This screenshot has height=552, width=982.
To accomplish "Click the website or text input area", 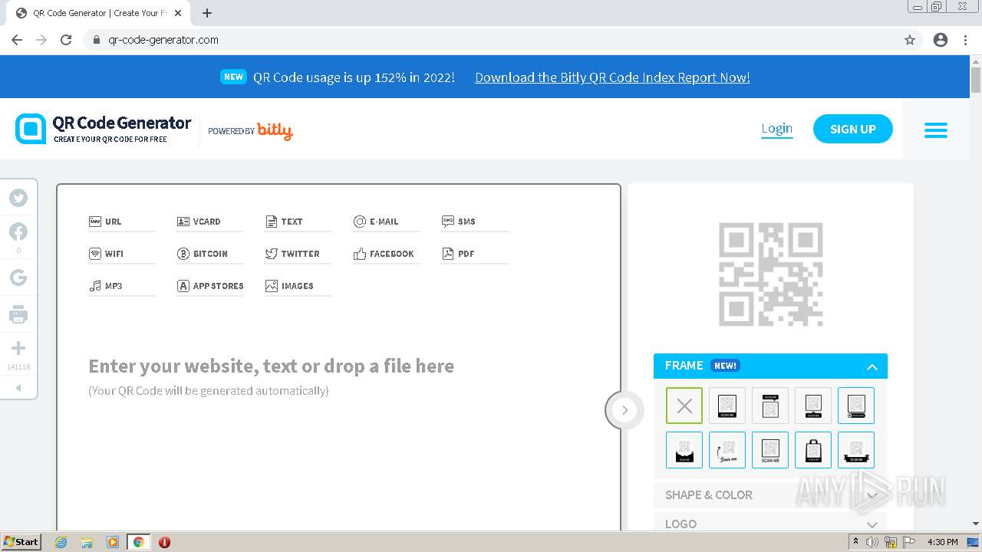I will (338, 376).
